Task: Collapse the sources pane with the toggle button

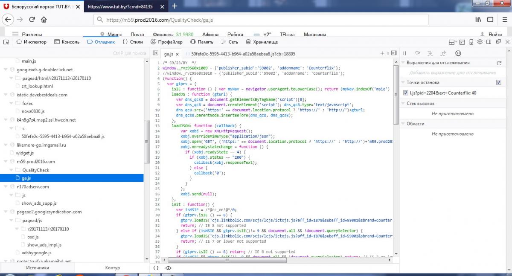Action: pyautogui.click(x=155, y=53)
